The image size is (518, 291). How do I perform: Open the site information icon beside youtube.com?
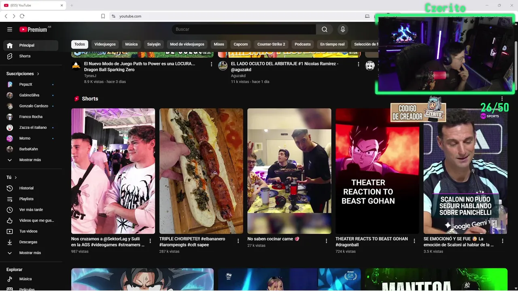tap(114, 16)
